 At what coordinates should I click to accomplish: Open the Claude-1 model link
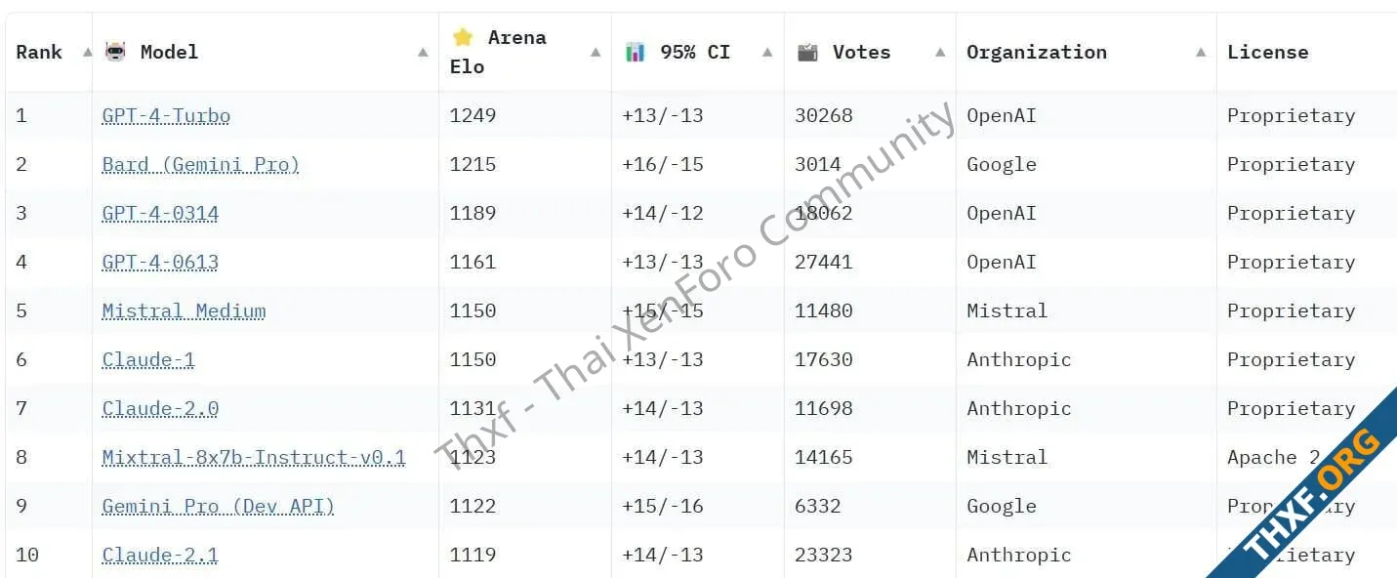tap(148, 359)
